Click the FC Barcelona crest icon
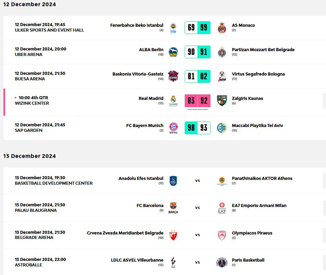The height and width of the screenshot is (275, 326). [173, 207]
